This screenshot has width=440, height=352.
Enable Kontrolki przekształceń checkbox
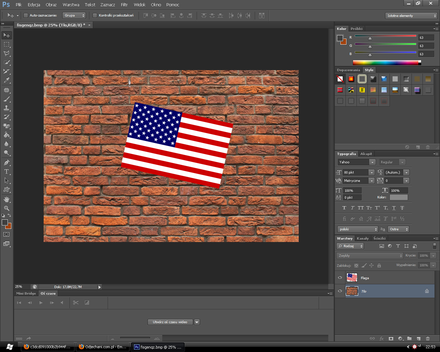point(95,15)
